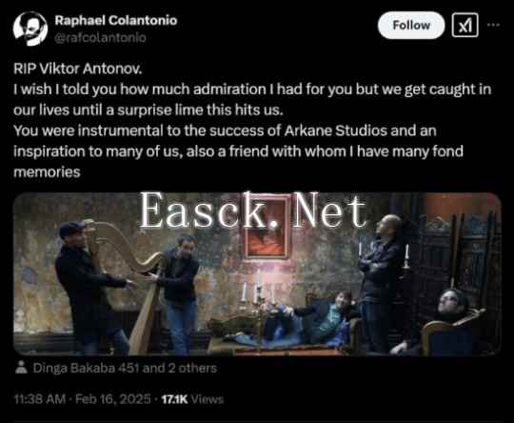Image resolution: width=514 pixels, height=423 pixels.
Task: Click the Easck. Net watermark text
Action: coord(253,211)
